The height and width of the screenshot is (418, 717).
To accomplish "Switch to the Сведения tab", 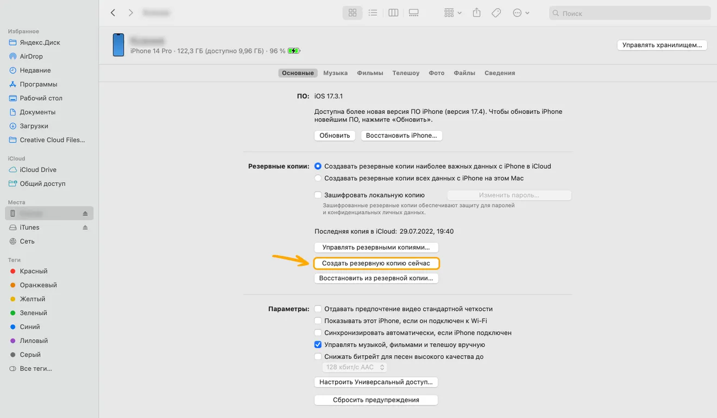I will [500, 73].
